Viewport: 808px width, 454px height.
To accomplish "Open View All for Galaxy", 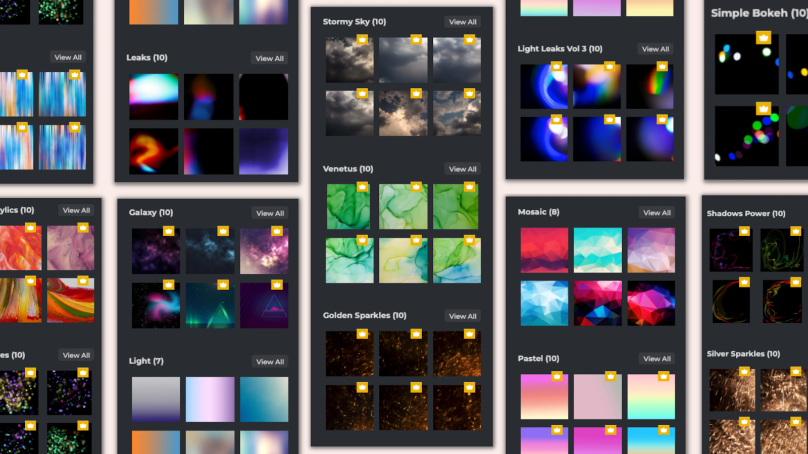I will [270, 213].
